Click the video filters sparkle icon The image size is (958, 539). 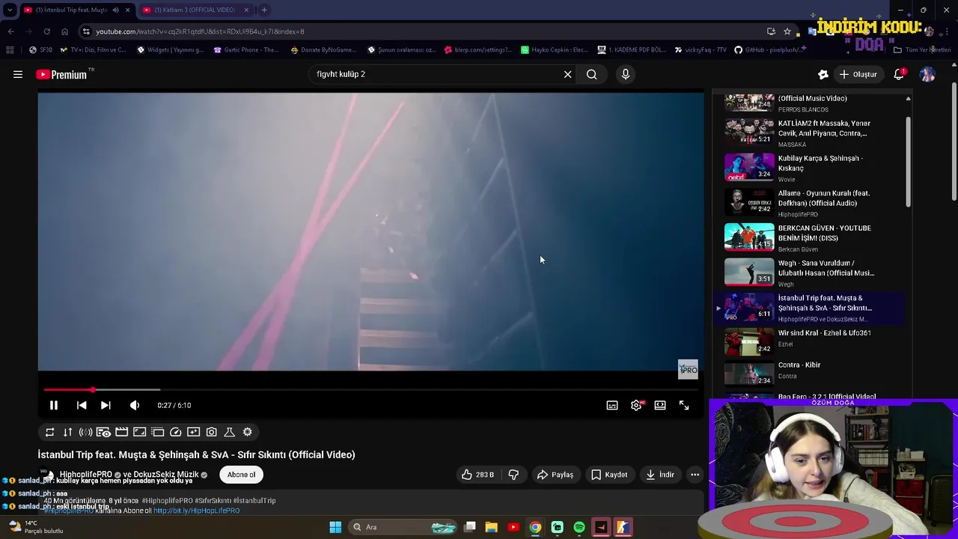pyautogui.click(x=193, y=432)
